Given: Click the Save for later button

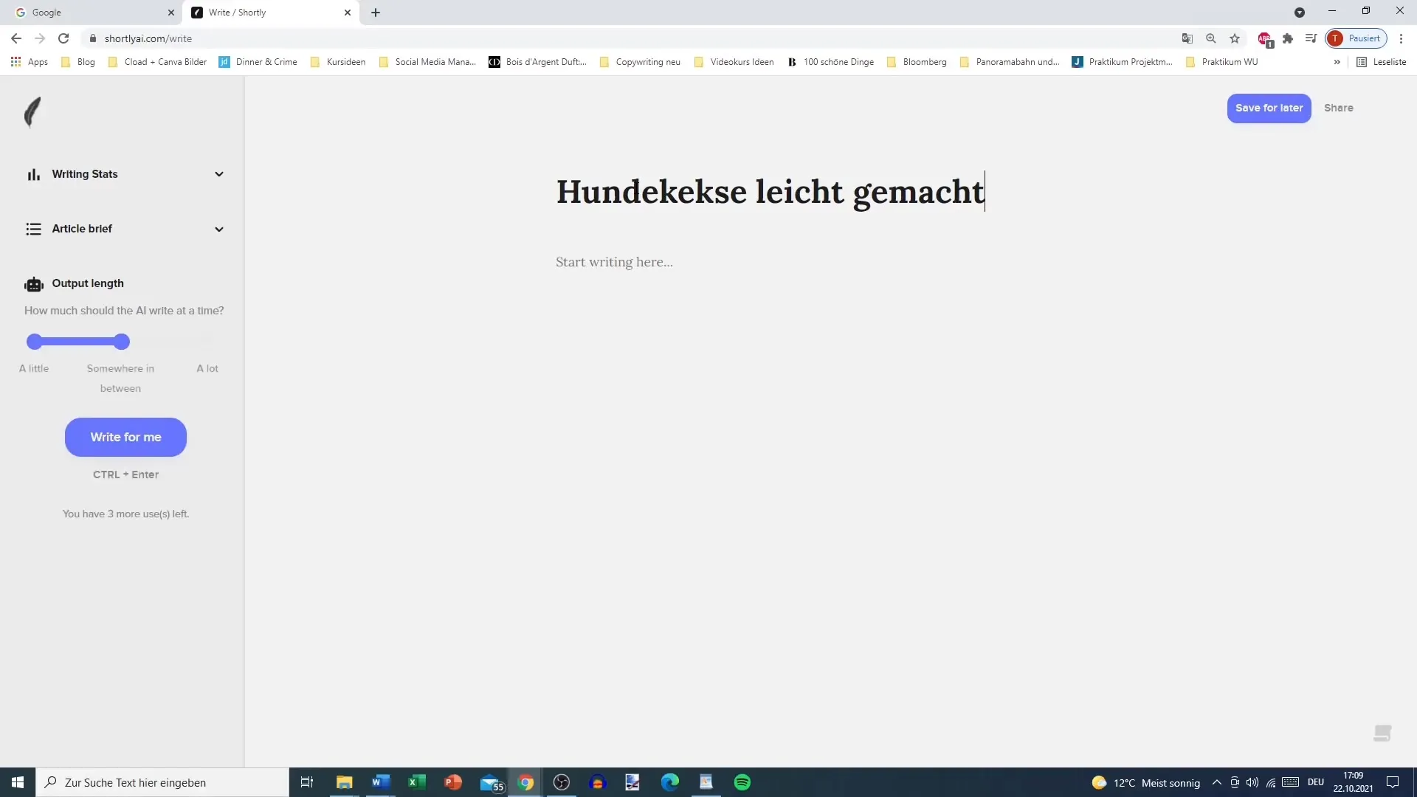Looking at the screenshot, I should (1269, 108).
